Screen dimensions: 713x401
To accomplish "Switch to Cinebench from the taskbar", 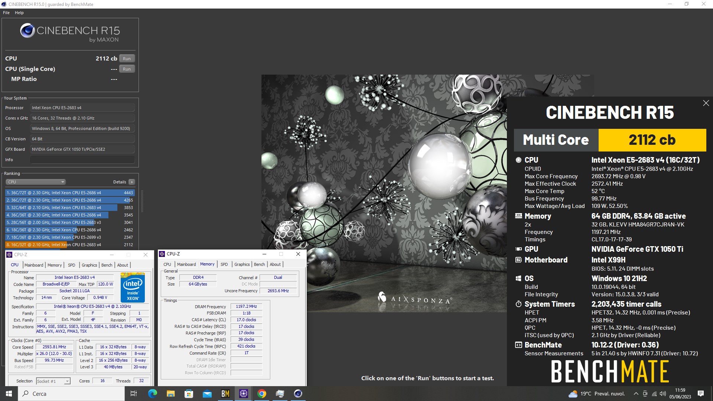I will pyautogui.click(x=298, y=394).
